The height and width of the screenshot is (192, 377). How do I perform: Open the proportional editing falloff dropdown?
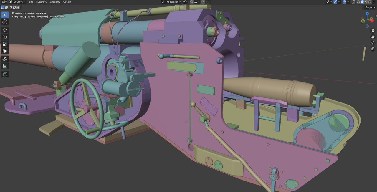click(208, 2)
